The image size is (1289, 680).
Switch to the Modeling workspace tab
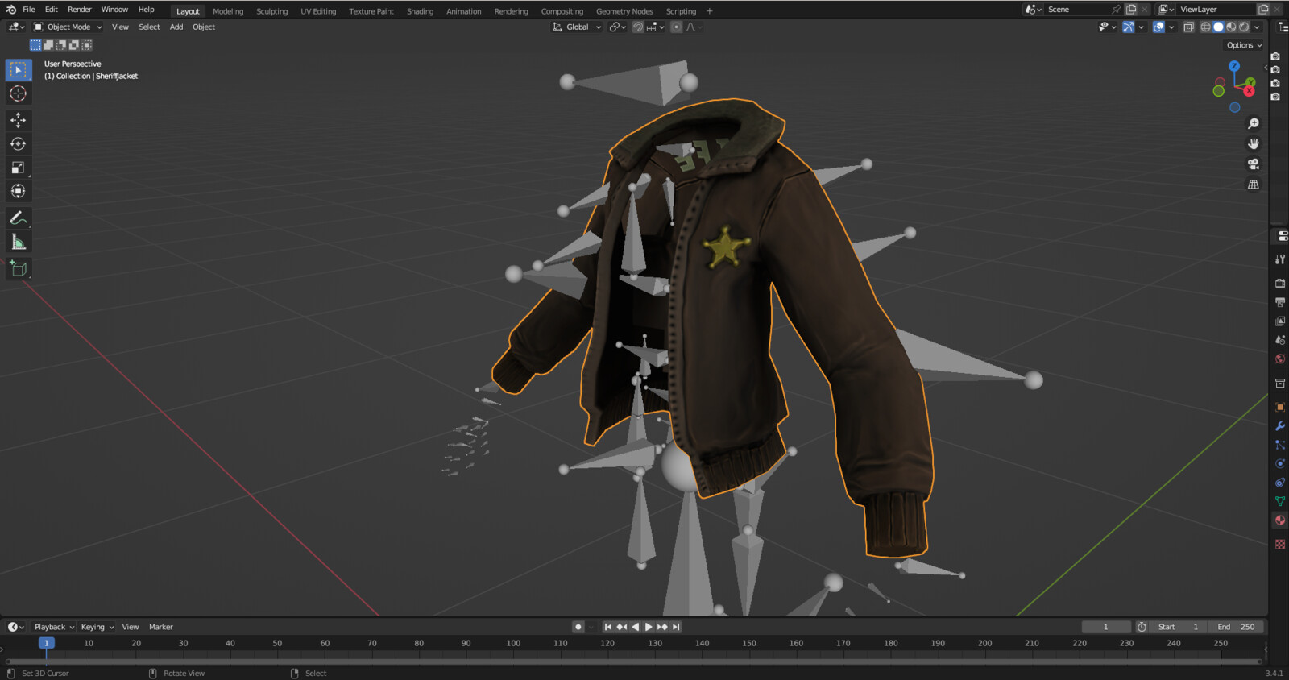pyautogui.click(x=228, y=11)
